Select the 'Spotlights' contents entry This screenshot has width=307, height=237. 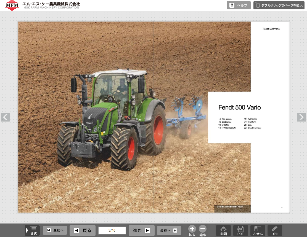pyautogui.click(x=225, y=122)
